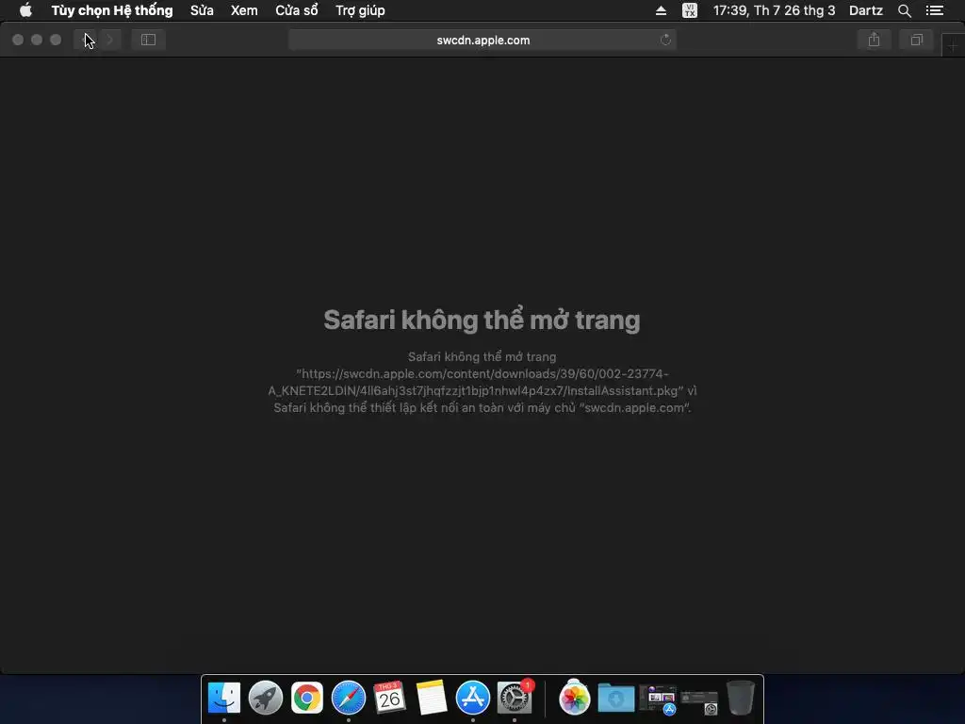Open the Dartz user menu
Image resolution: width=965 pixels, height=724 pixels.
click(x=866, y=10)
